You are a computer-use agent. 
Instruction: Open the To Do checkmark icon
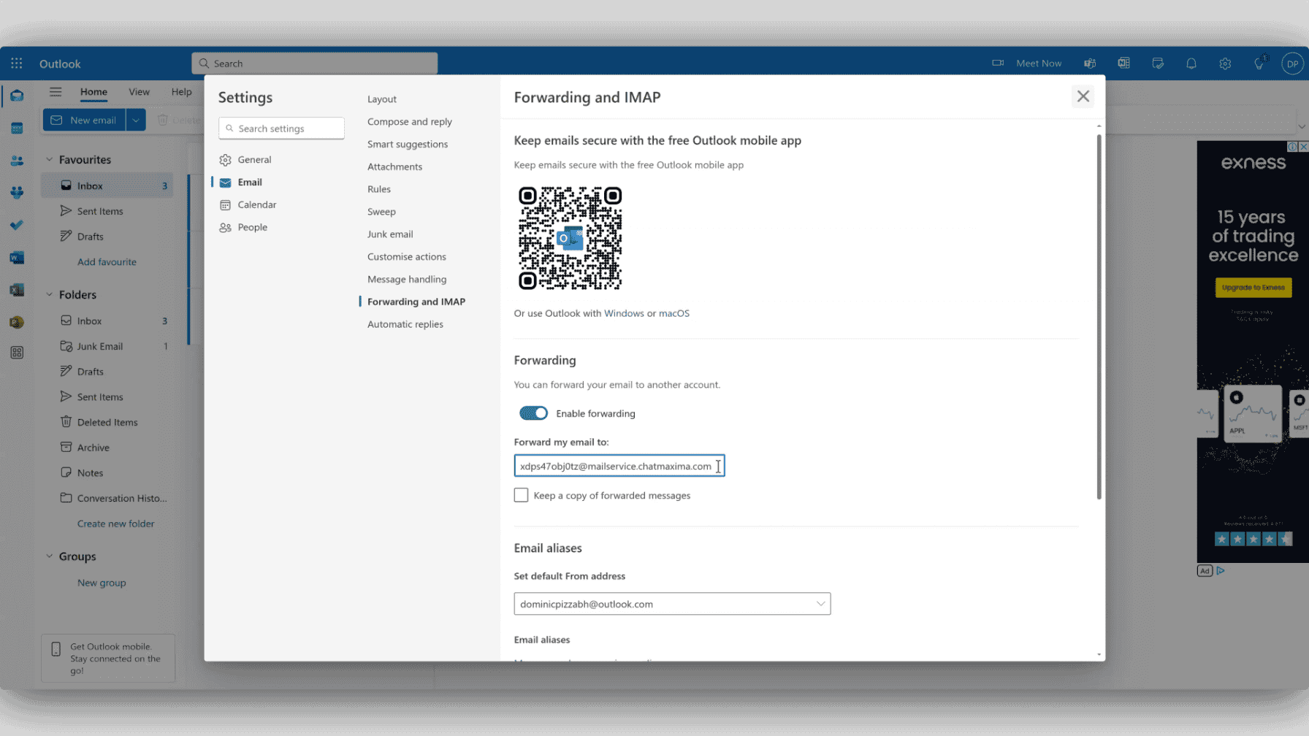tap(17, 225)
